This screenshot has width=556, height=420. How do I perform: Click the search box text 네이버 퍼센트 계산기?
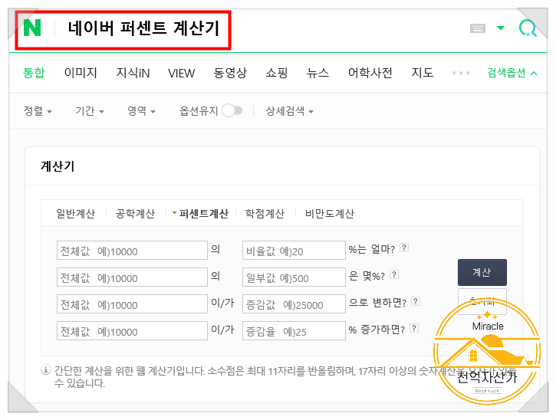pyautogui.click(x=143, y=28)
